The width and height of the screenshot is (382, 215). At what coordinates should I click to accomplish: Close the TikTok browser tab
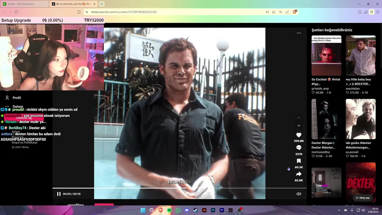tap(94, 4)
